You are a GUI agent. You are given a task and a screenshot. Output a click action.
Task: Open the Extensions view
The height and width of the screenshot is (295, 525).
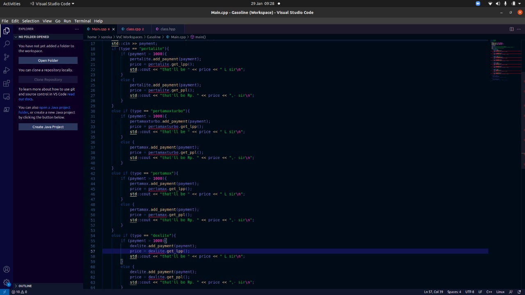pos(7,83)
